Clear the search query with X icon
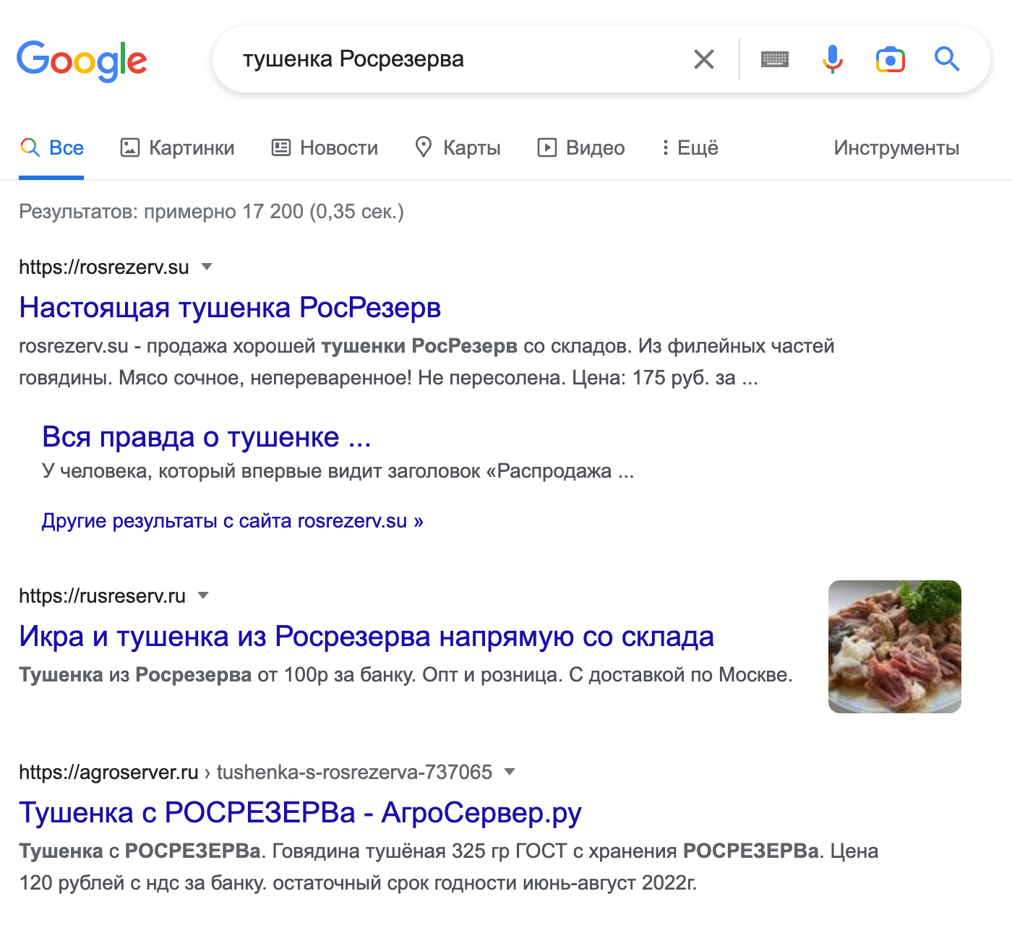The width and height of the screenshot is (1012, 925). tap(703, 59)
